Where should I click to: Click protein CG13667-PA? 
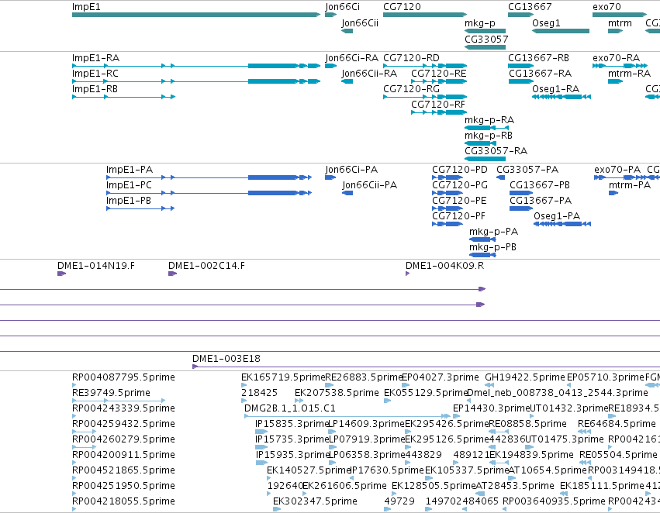521,208
